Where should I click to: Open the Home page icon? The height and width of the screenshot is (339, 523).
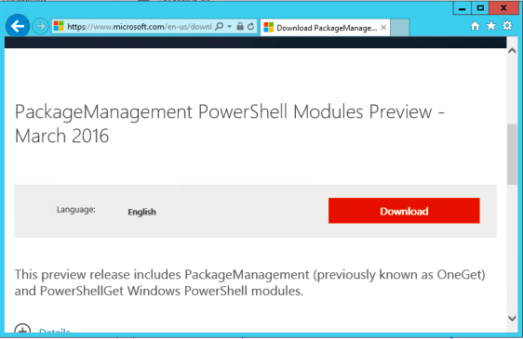tap(475, 26)
